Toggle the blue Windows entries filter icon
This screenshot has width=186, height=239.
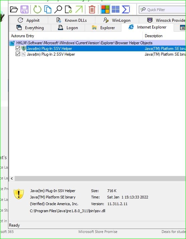click(x=116, y=9)
